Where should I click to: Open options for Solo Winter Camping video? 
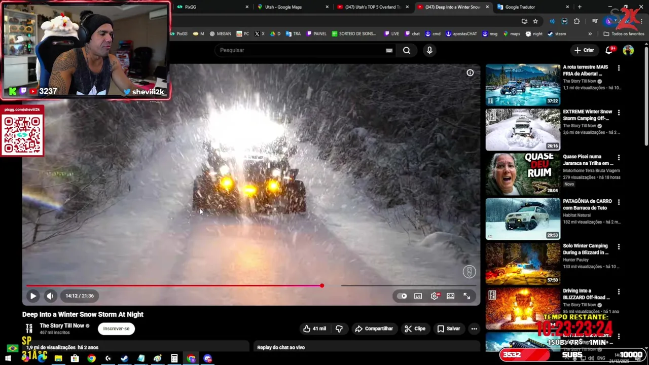(619, 247)
